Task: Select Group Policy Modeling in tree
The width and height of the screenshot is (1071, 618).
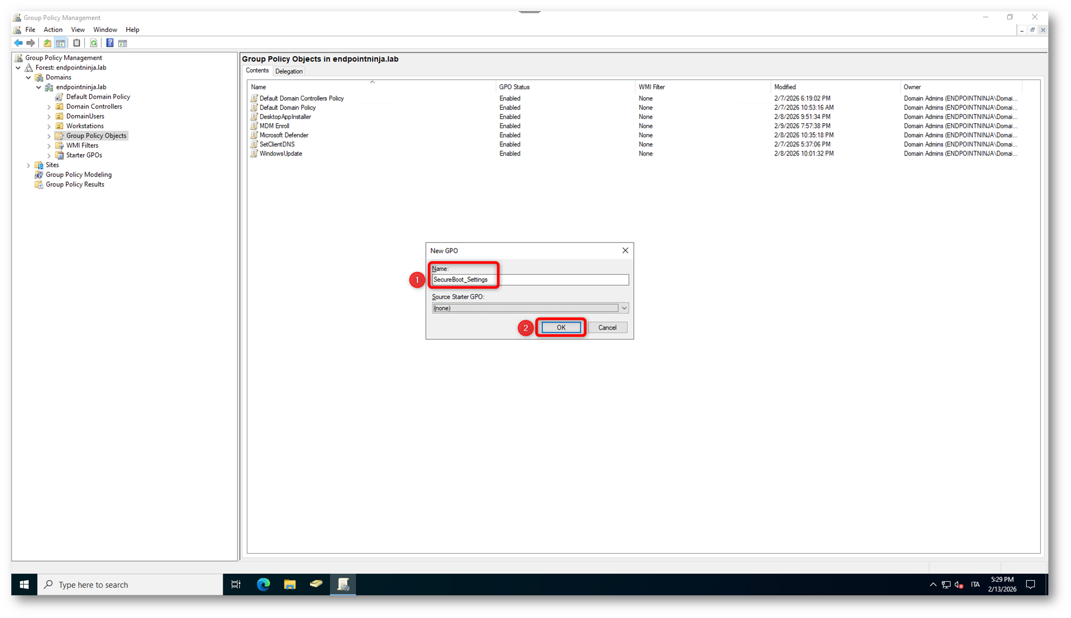Action: tap(78, 174)
